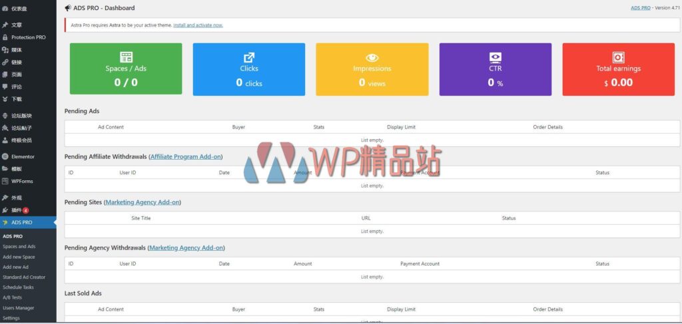Click the Elementor icon in sidebar
Image resolution: width=682 pixels, height=324 pixels.
point(5,156)
